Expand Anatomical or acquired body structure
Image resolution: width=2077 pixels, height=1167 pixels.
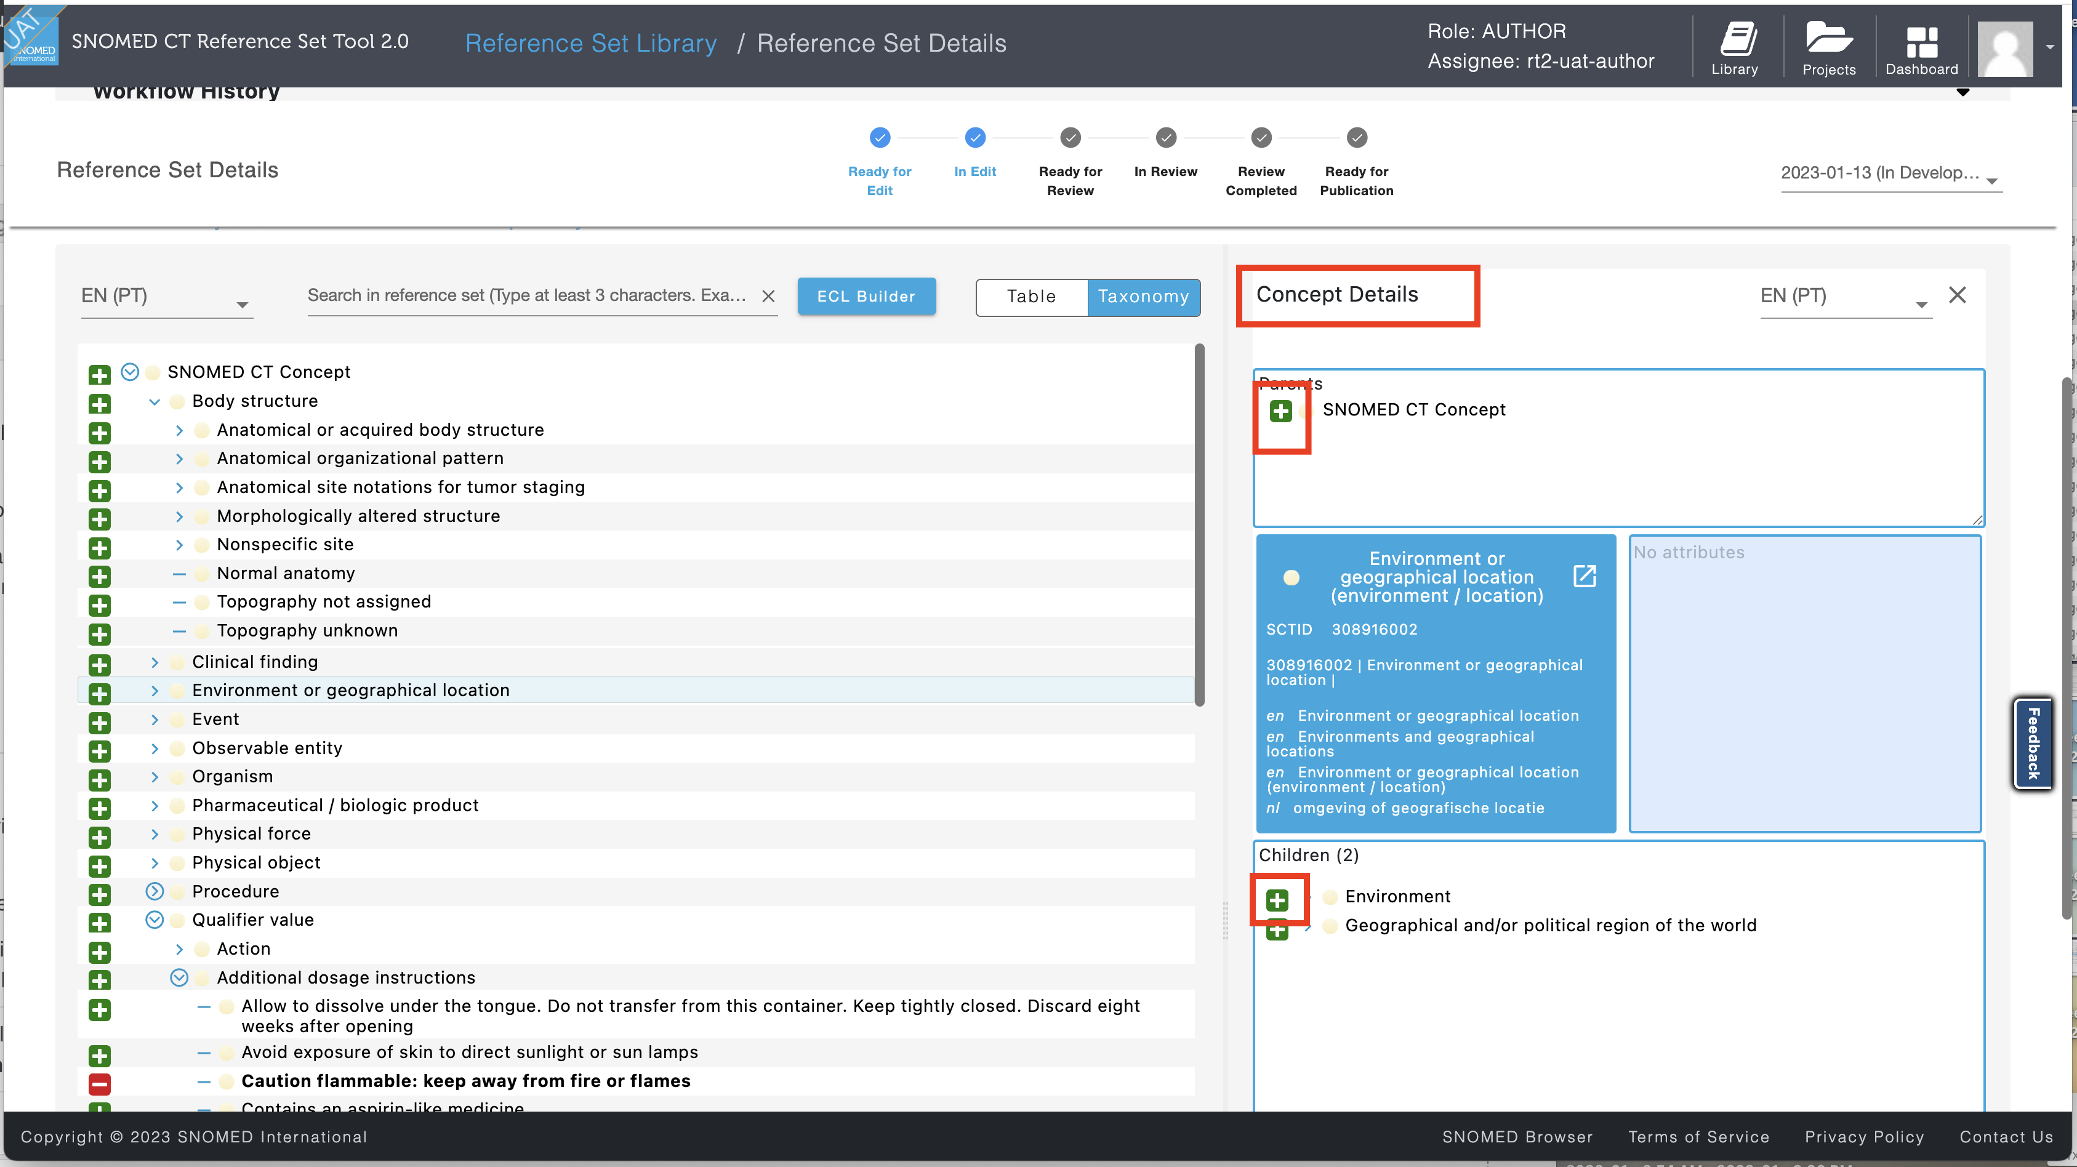179,430
